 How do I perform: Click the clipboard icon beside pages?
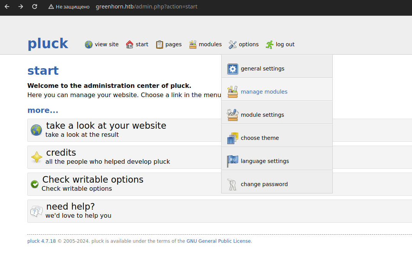point(160,44)
